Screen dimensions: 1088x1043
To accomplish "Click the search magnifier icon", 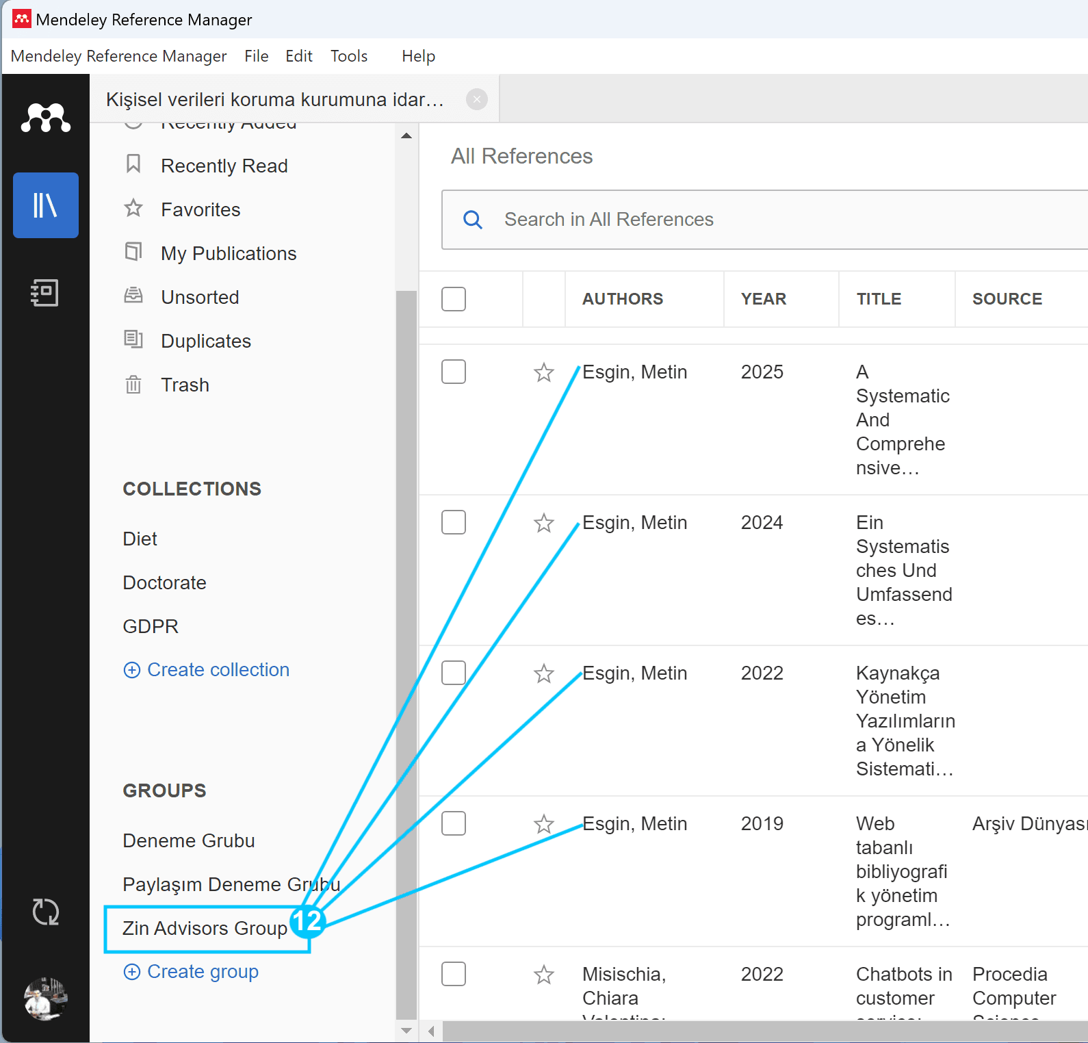I will (x=473, y=220).
